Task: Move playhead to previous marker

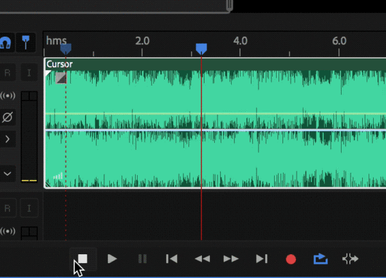Action: pos(172,259)
